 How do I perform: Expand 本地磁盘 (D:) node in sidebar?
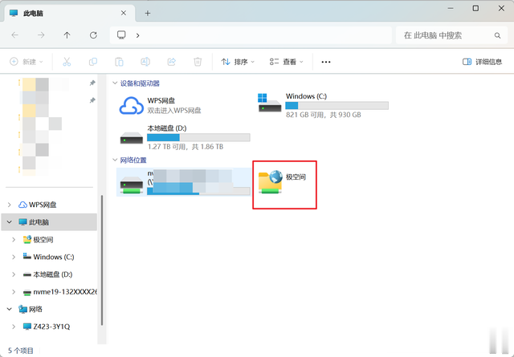14,274
